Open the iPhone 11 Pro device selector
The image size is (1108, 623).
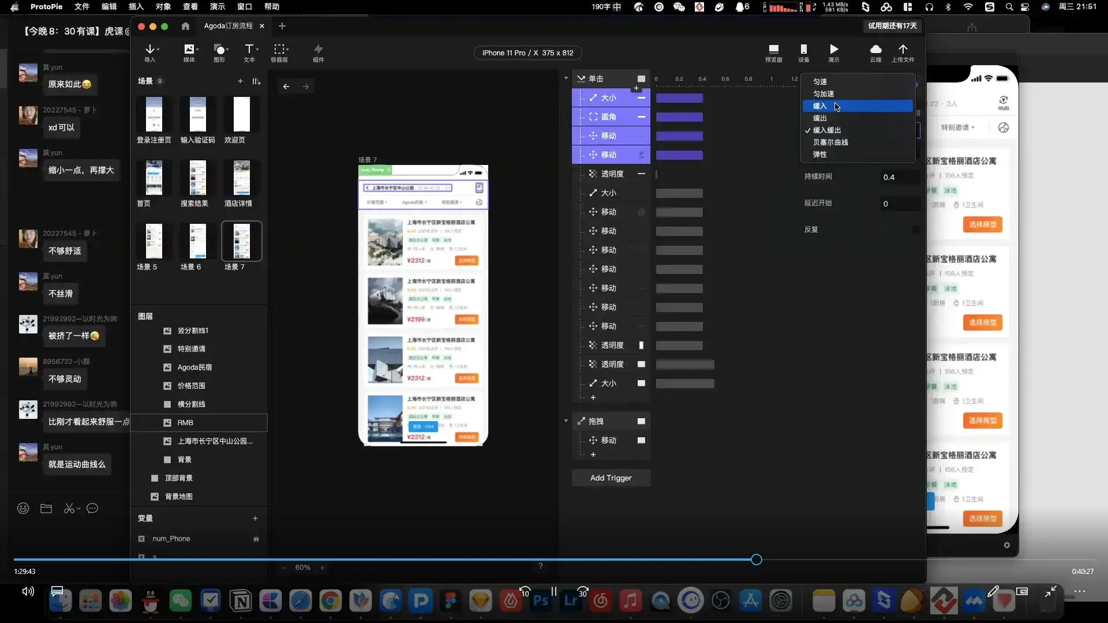(527, 53)
